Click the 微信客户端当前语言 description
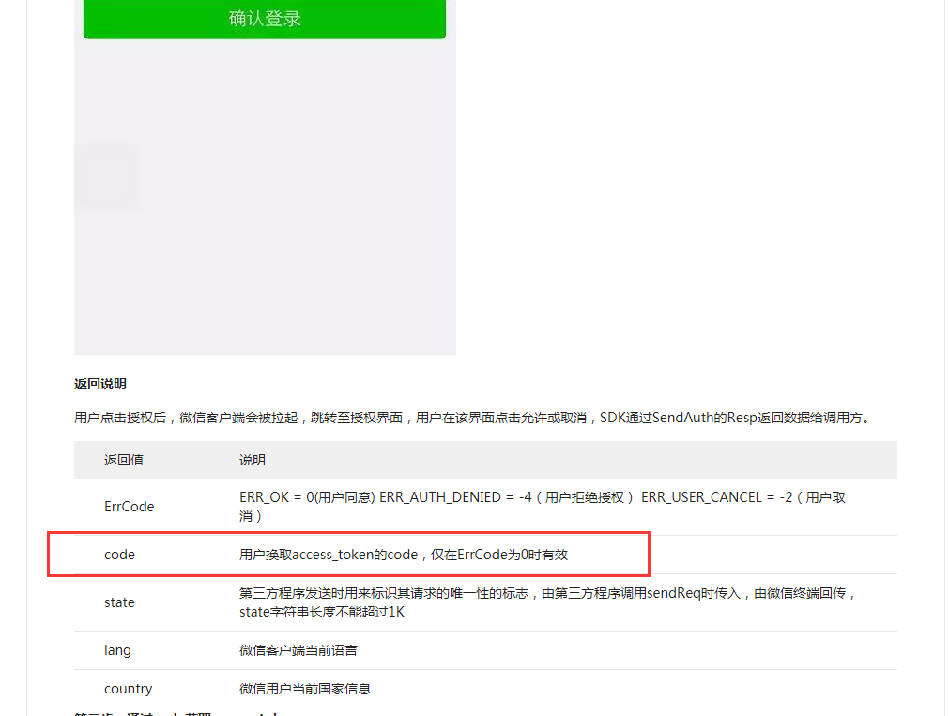The width and height of the screenshot is (949, 716). 298,650
